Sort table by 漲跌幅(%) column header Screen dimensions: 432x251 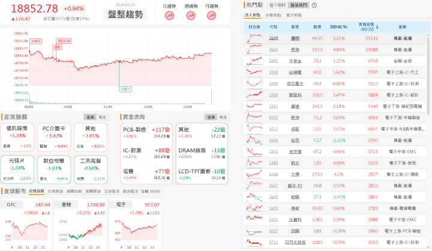(338, 27)
